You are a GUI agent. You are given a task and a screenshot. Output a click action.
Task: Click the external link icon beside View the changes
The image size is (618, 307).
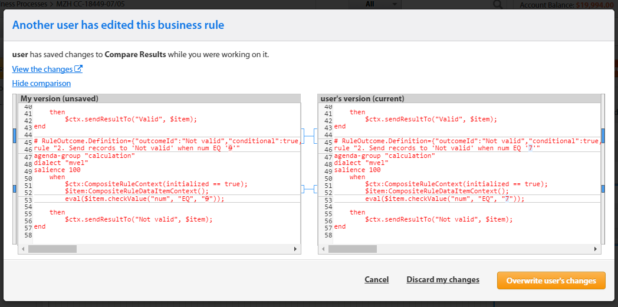point(78,69)
